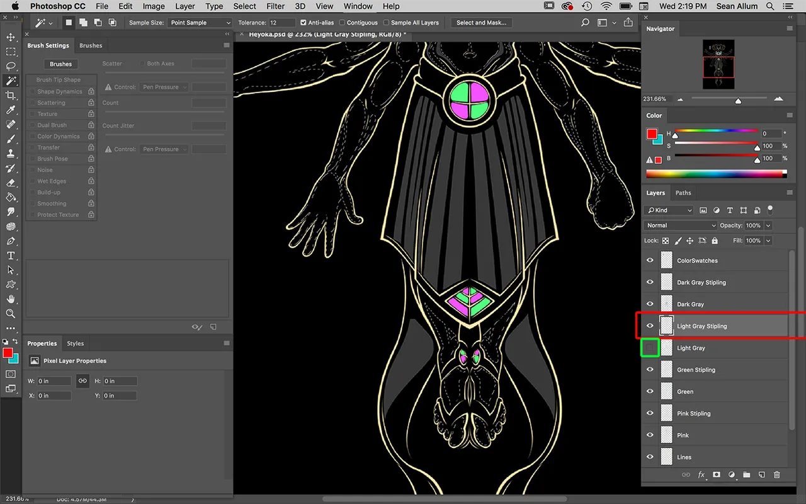
Task: Select the Healing Brush tool
Action: click(x=11, y=124)
